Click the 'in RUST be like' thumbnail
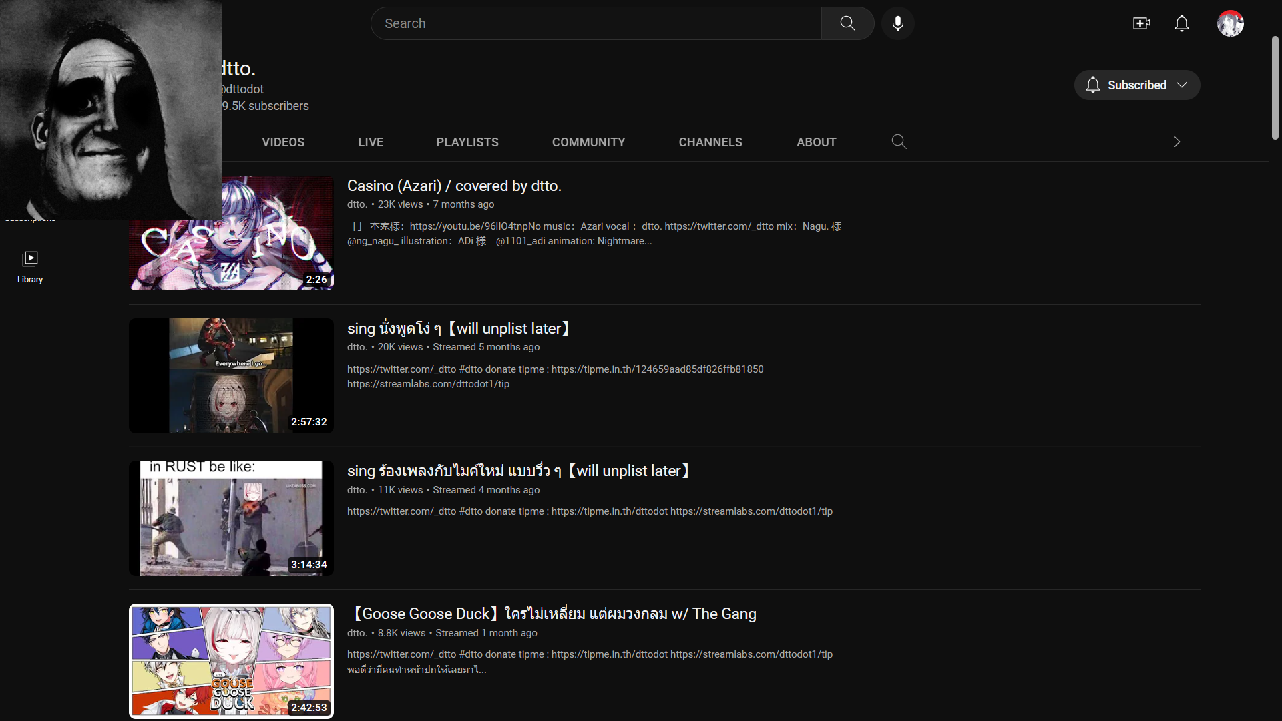The image size is (1282, 721). (x=231, y=518)
